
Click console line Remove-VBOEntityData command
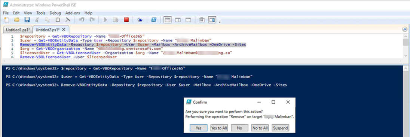click(x=146, y=85)
